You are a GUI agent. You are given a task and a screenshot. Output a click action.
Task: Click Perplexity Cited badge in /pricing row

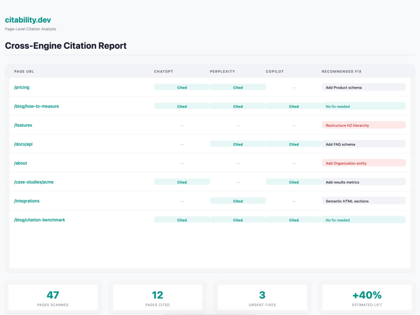[x=238, y=87]
